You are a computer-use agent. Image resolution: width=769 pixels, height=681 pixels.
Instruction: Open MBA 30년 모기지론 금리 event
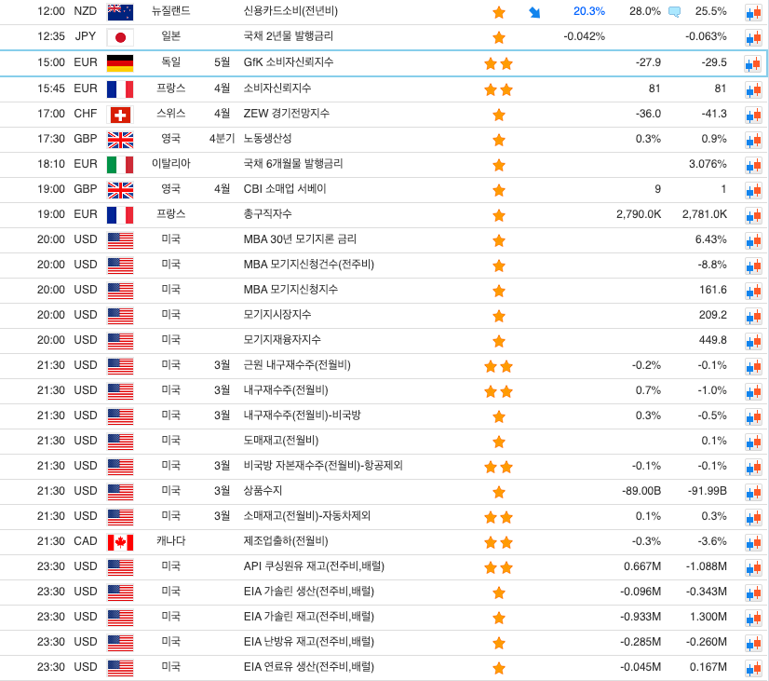coord(300,239)
